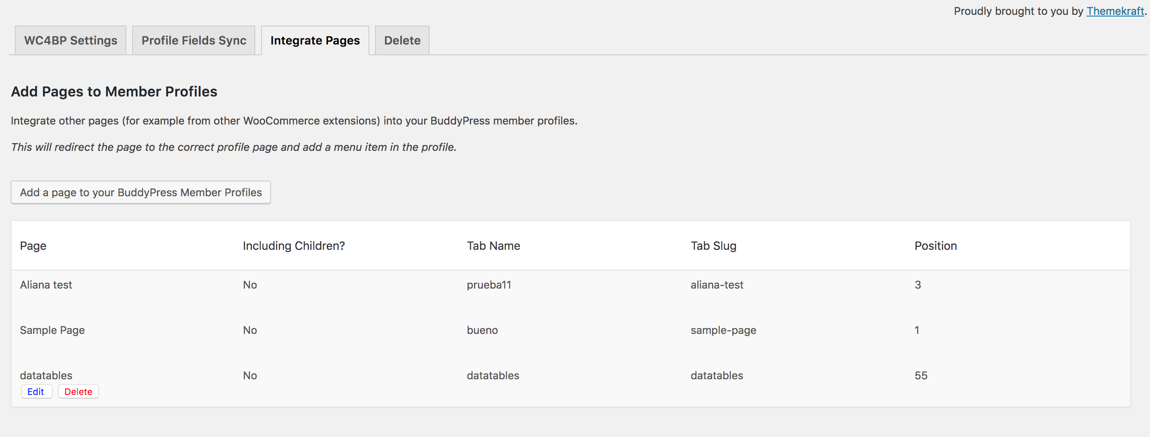Select the Sample Page row entry

pos(52,331)
